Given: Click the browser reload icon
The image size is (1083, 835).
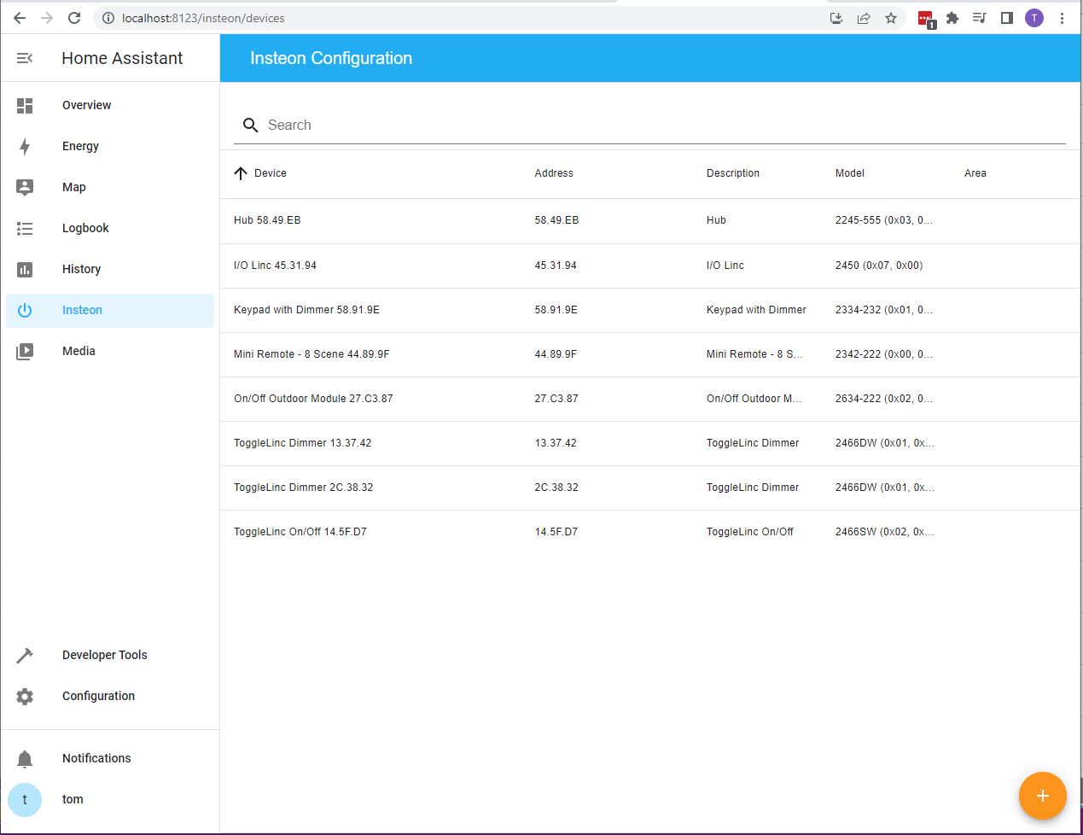Looking at the screenshot, I should click(x=73, y=17).
